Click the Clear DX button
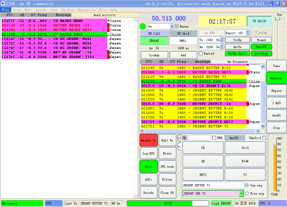 pos(167,193)
